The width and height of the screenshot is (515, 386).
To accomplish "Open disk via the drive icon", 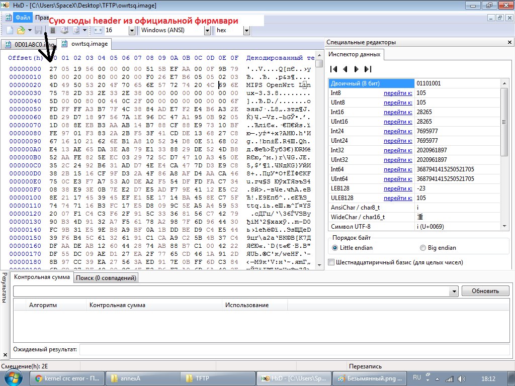I will (64, 30).
